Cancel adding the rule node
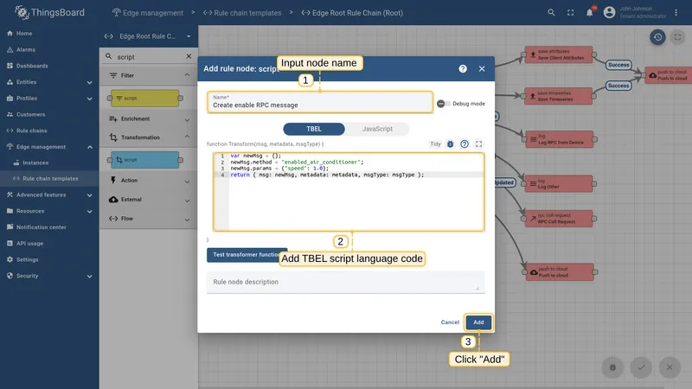692x389 pixels. coord(450,322)
